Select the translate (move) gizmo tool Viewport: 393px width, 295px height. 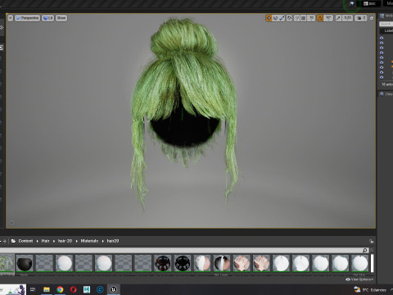tap(269, 18)
